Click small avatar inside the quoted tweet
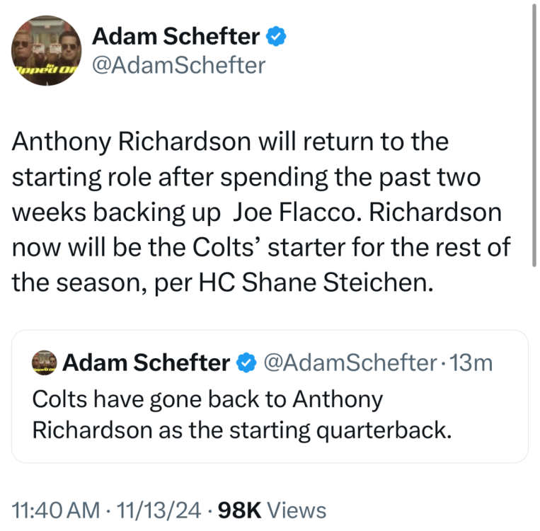540x531 pixels. click(x=45, y=364)
